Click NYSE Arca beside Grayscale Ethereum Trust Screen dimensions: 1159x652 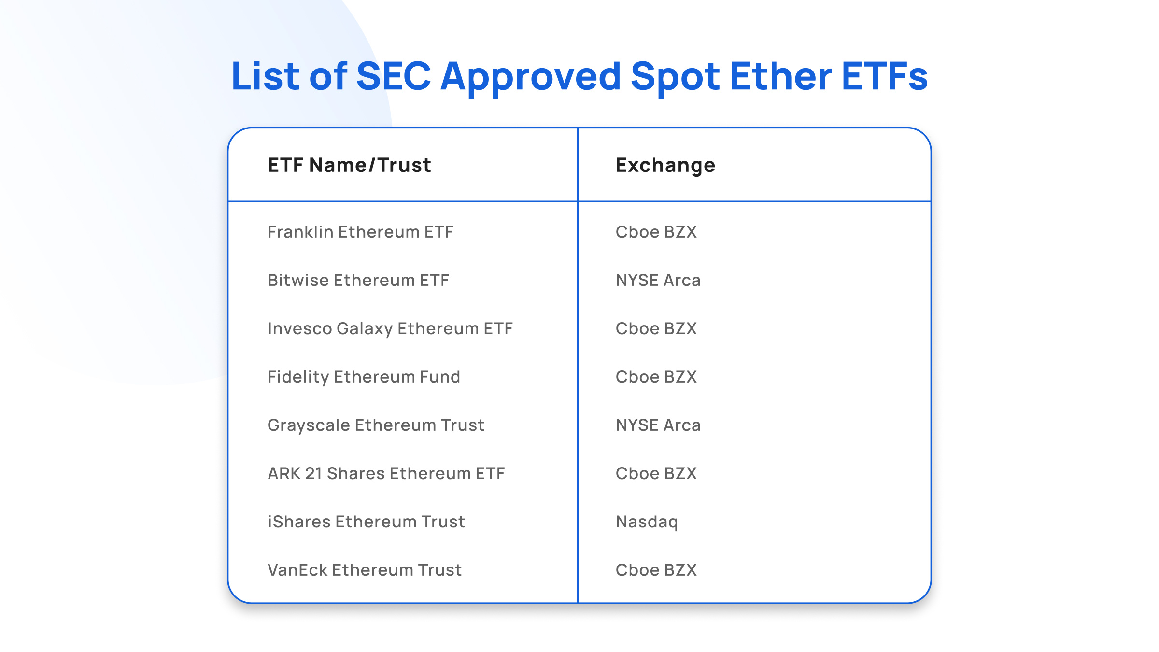pos(658,425)
